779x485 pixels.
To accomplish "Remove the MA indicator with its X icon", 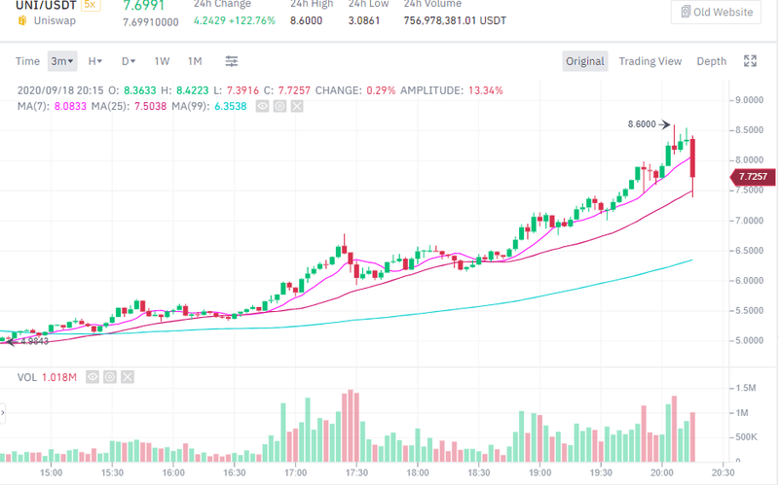I will [297, 105].
